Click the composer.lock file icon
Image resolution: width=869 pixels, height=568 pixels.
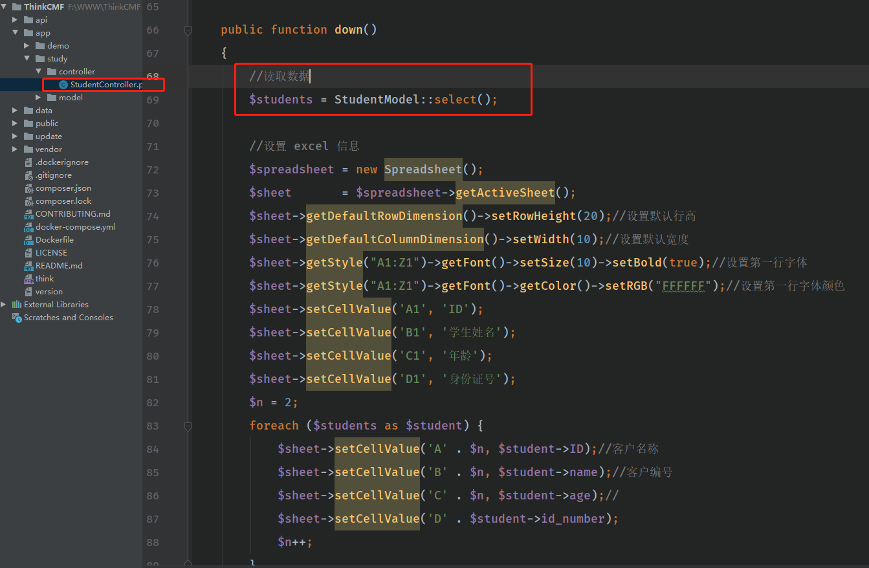point(28,201)
